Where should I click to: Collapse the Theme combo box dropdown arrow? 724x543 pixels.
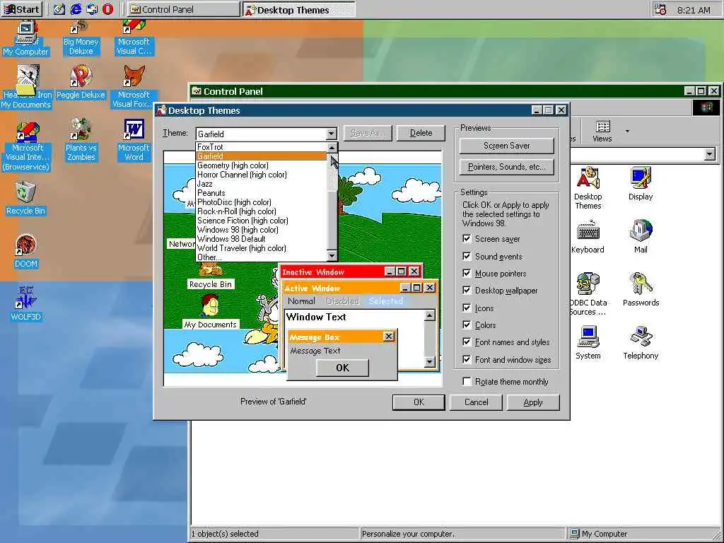point(331,134)
